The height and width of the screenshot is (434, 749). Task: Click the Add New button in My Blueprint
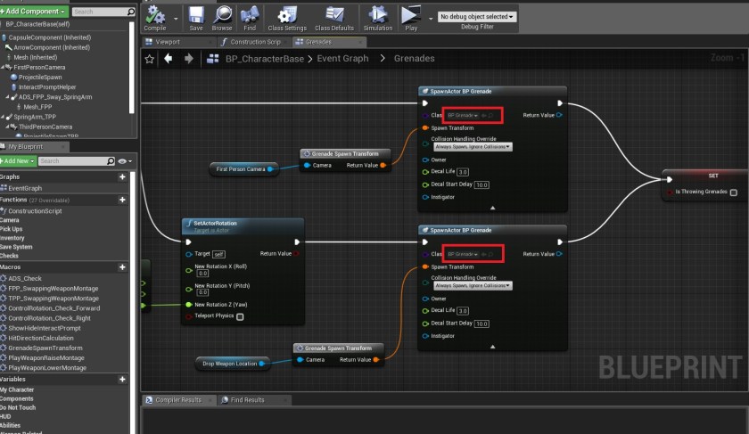pos(18,161)
